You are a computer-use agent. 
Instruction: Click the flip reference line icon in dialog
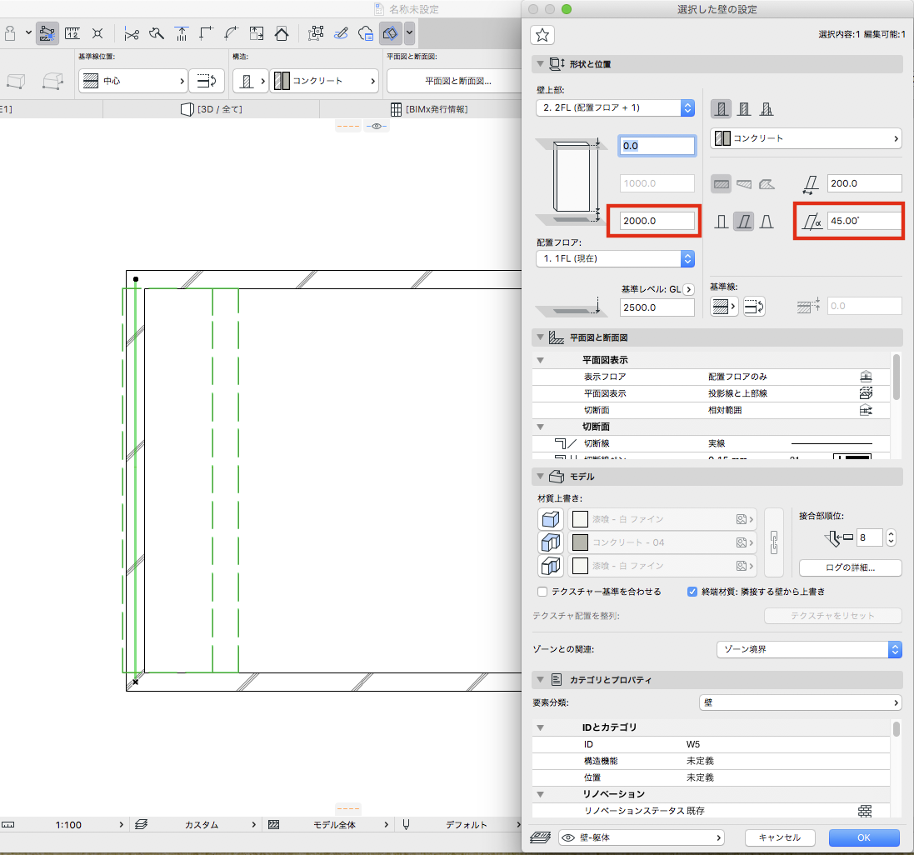tap(754, 307)
